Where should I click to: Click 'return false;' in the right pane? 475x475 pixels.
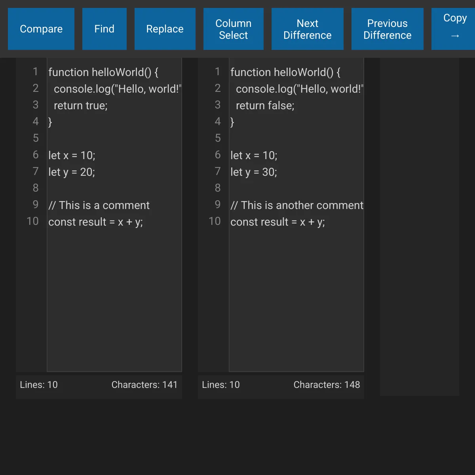click(265, 105)
